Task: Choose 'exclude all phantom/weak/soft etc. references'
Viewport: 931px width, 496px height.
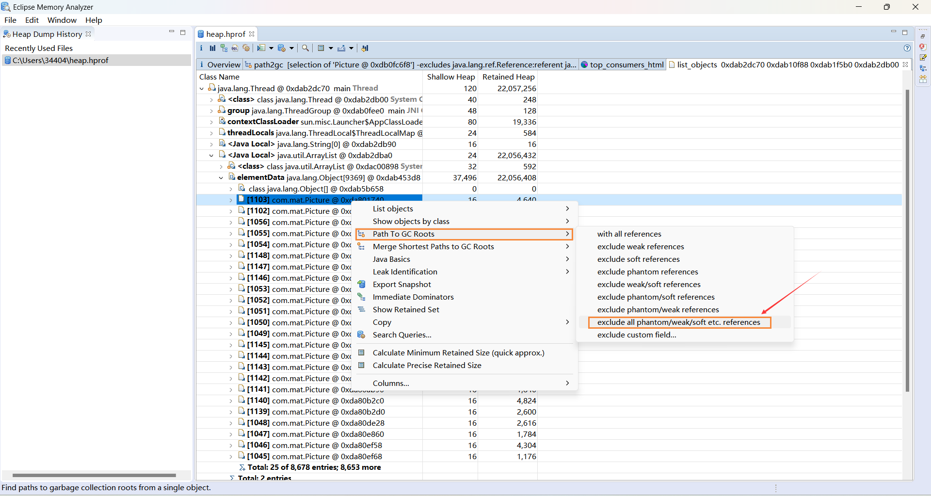Action: 679,322
